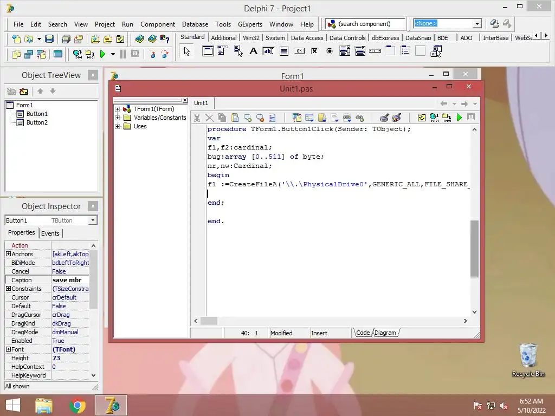555x416 pixels.
Task: Select the PopupMenu component
Action: (238, 51)
